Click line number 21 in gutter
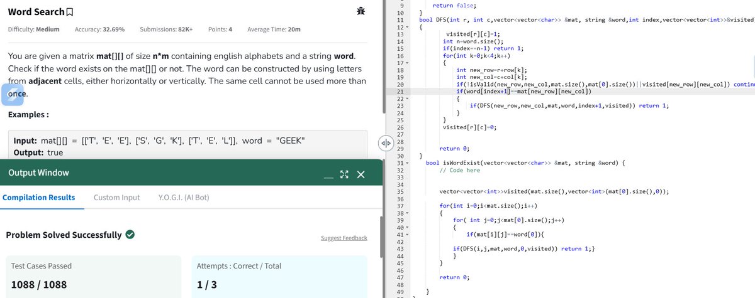The image size is (755, 298). pos(401,92)
